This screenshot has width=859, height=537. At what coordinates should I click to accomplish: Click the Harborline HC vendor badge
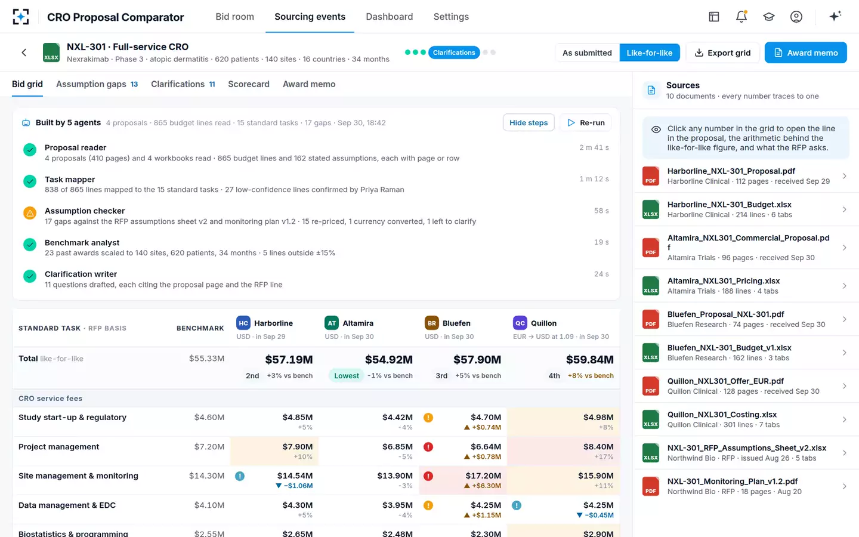pyautogui.click(x=243, y=323)
